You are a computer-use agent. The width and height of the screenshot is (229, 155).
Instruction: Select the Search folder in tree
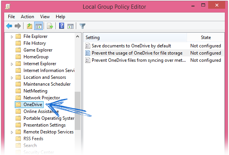coord(30,146)
